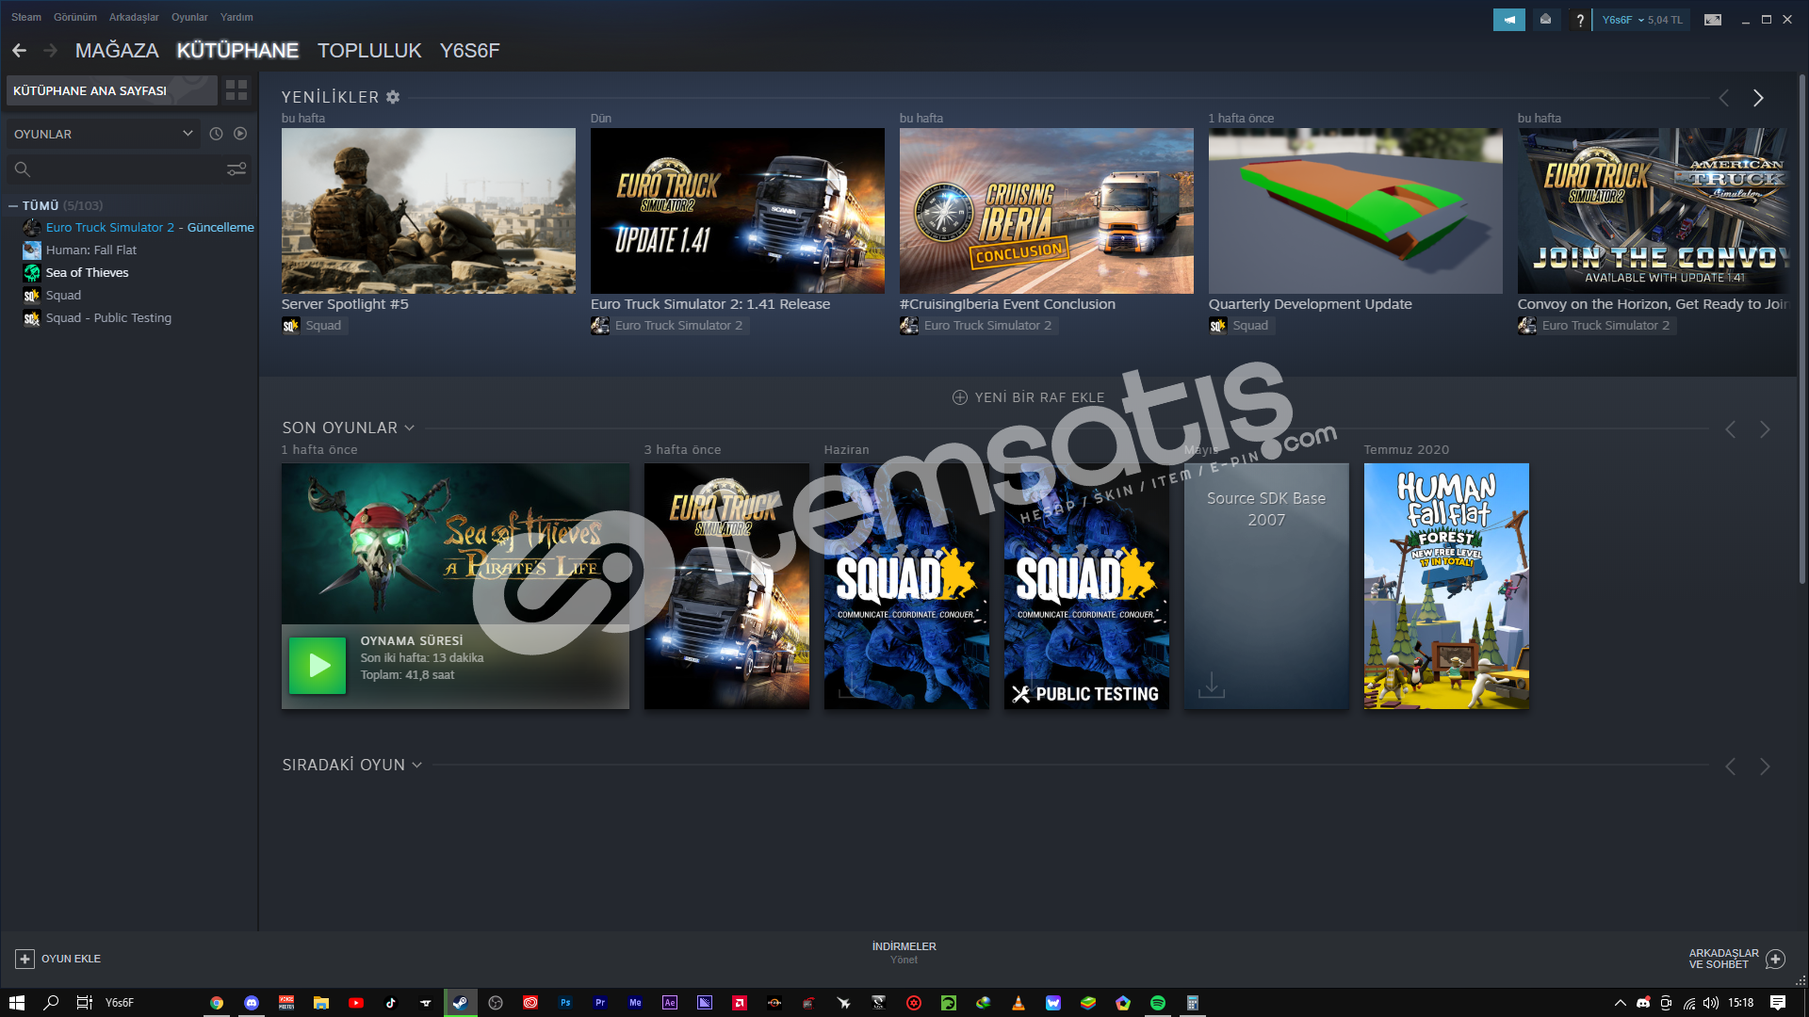
Task: Click KÜTÜPHANE ANA SAYFASI button
Action: click(112, 90)
